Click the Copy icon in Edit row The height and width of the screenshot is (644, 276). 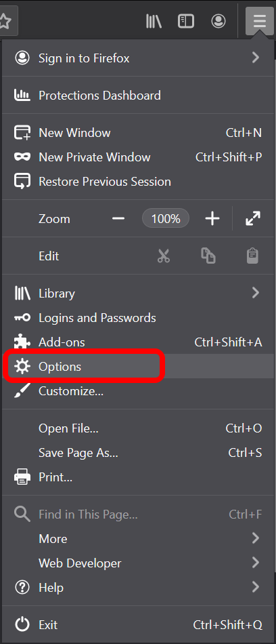click(208, 256)
